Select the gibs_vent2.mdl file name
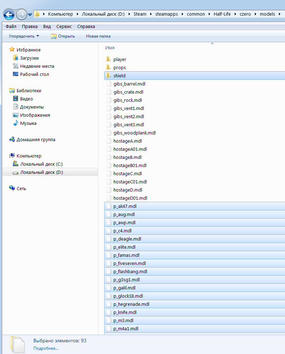285x354 pixels. point(129,116)
